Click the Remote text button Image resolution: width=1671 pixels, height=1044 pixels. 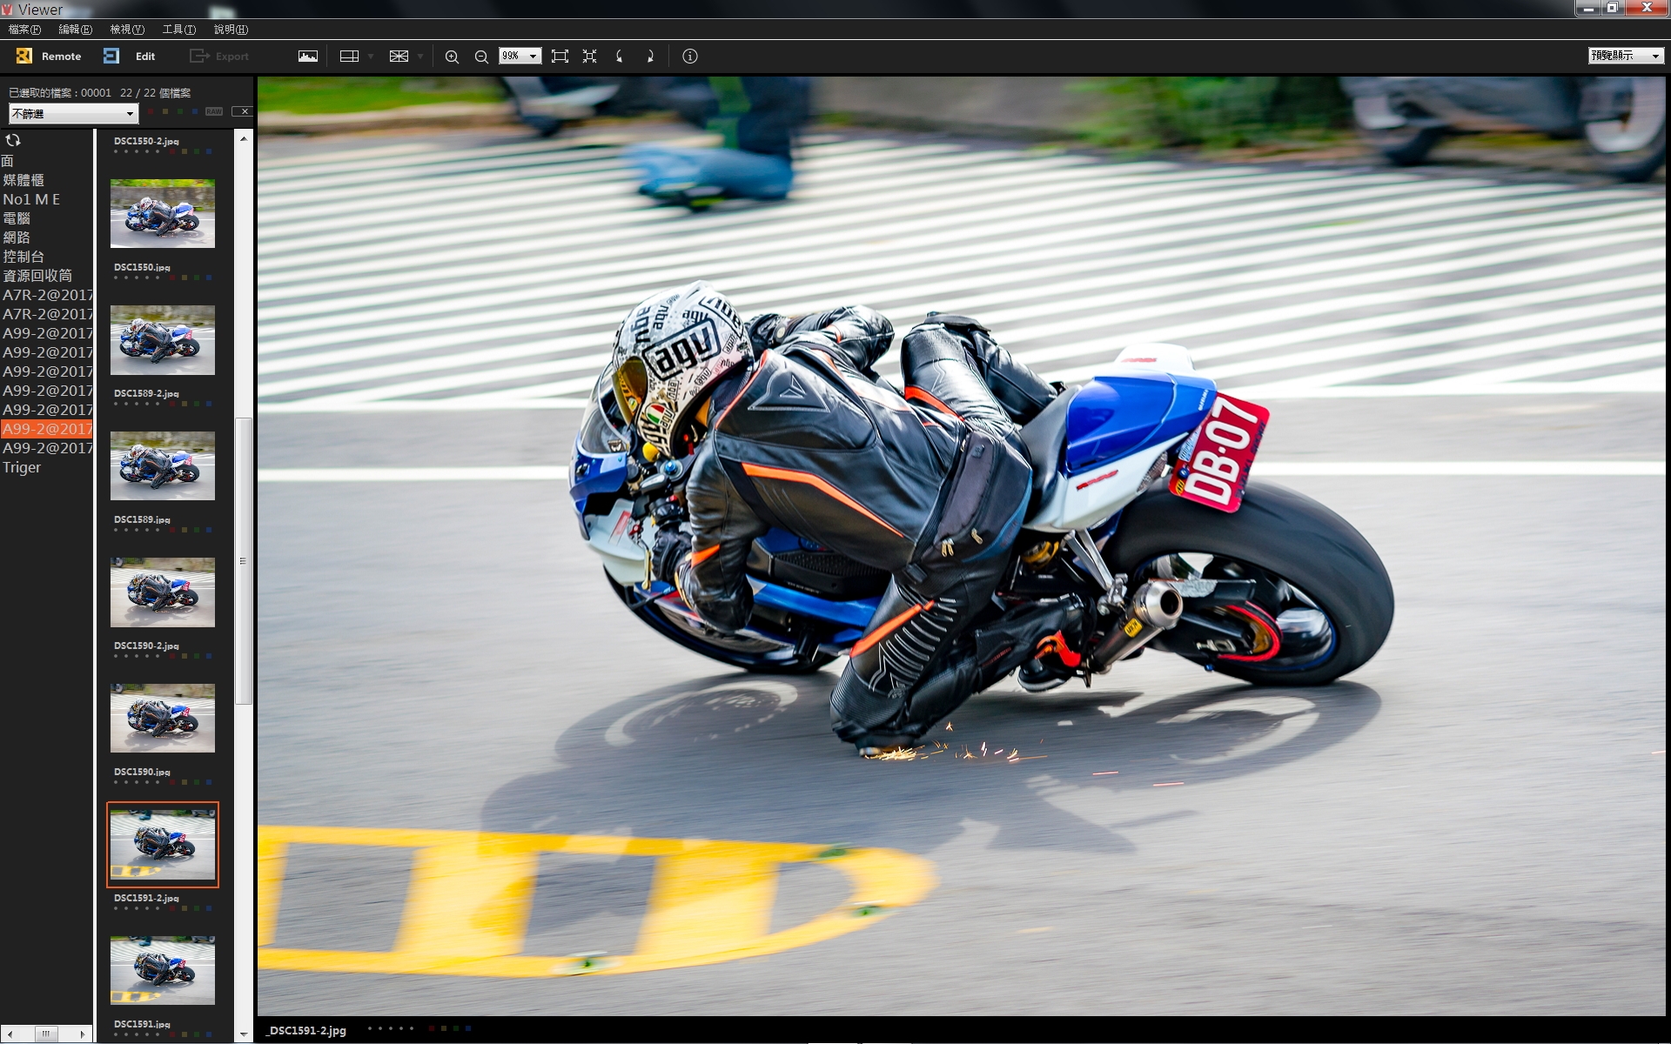click(x=61, y=57)
